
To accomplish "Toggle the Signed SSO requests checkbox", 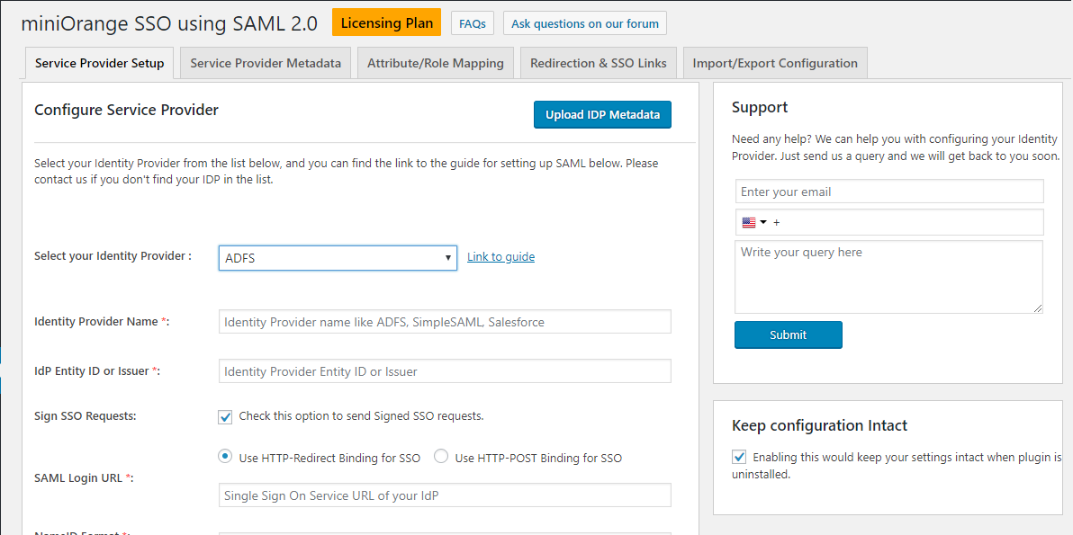I will point(225,417).
